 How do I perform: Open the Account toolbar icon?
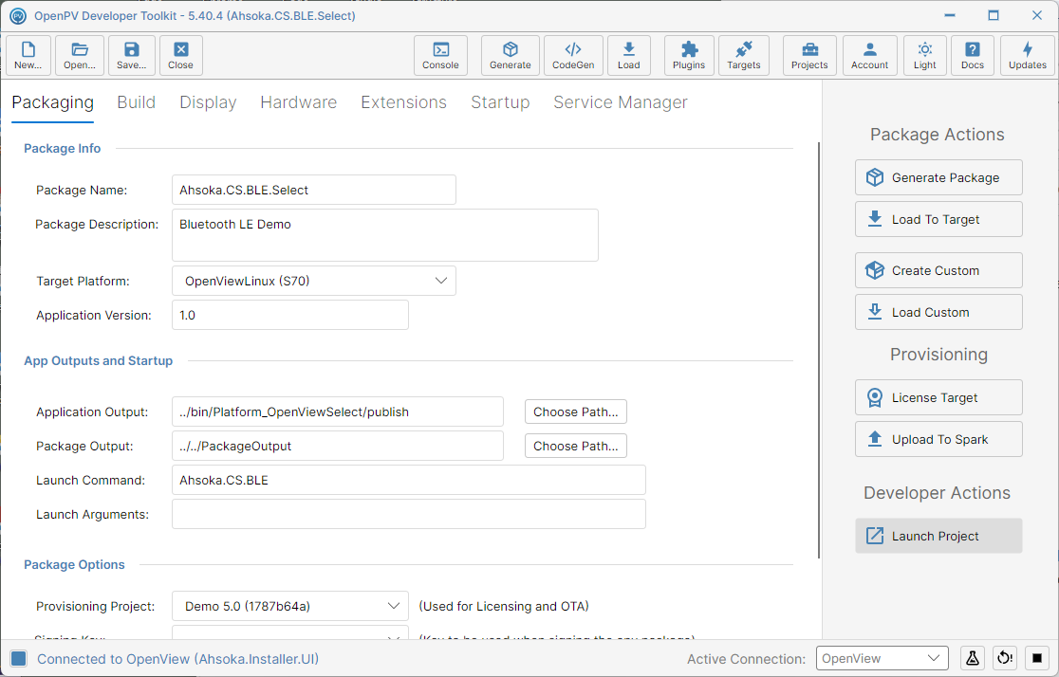click(870, 55)
